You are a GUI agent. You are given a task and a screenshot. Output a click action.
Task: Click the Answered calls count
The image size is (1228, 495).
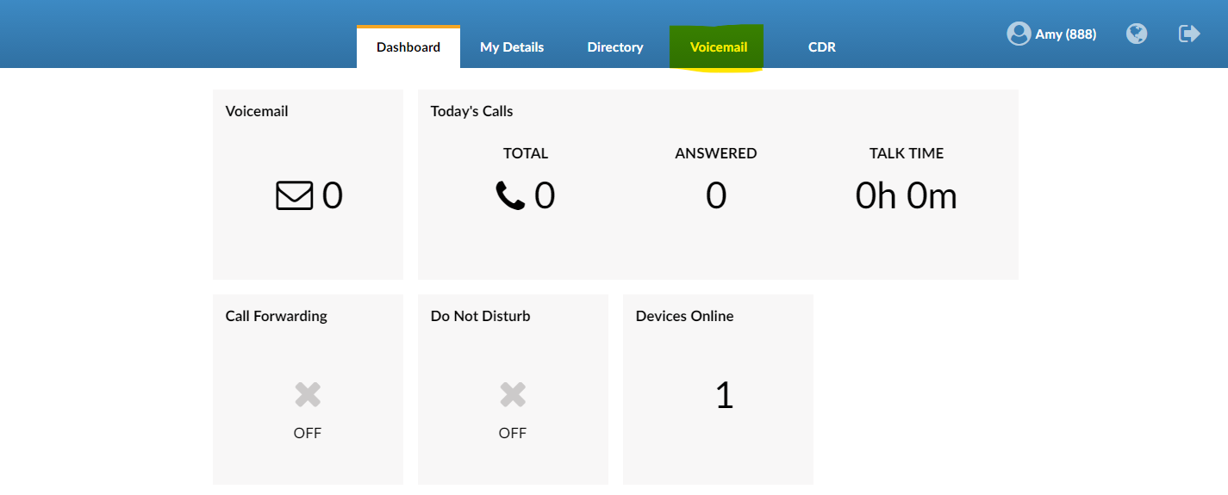point(716,196)
